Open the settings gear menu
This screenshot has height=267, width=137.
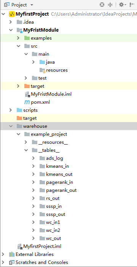123,5
